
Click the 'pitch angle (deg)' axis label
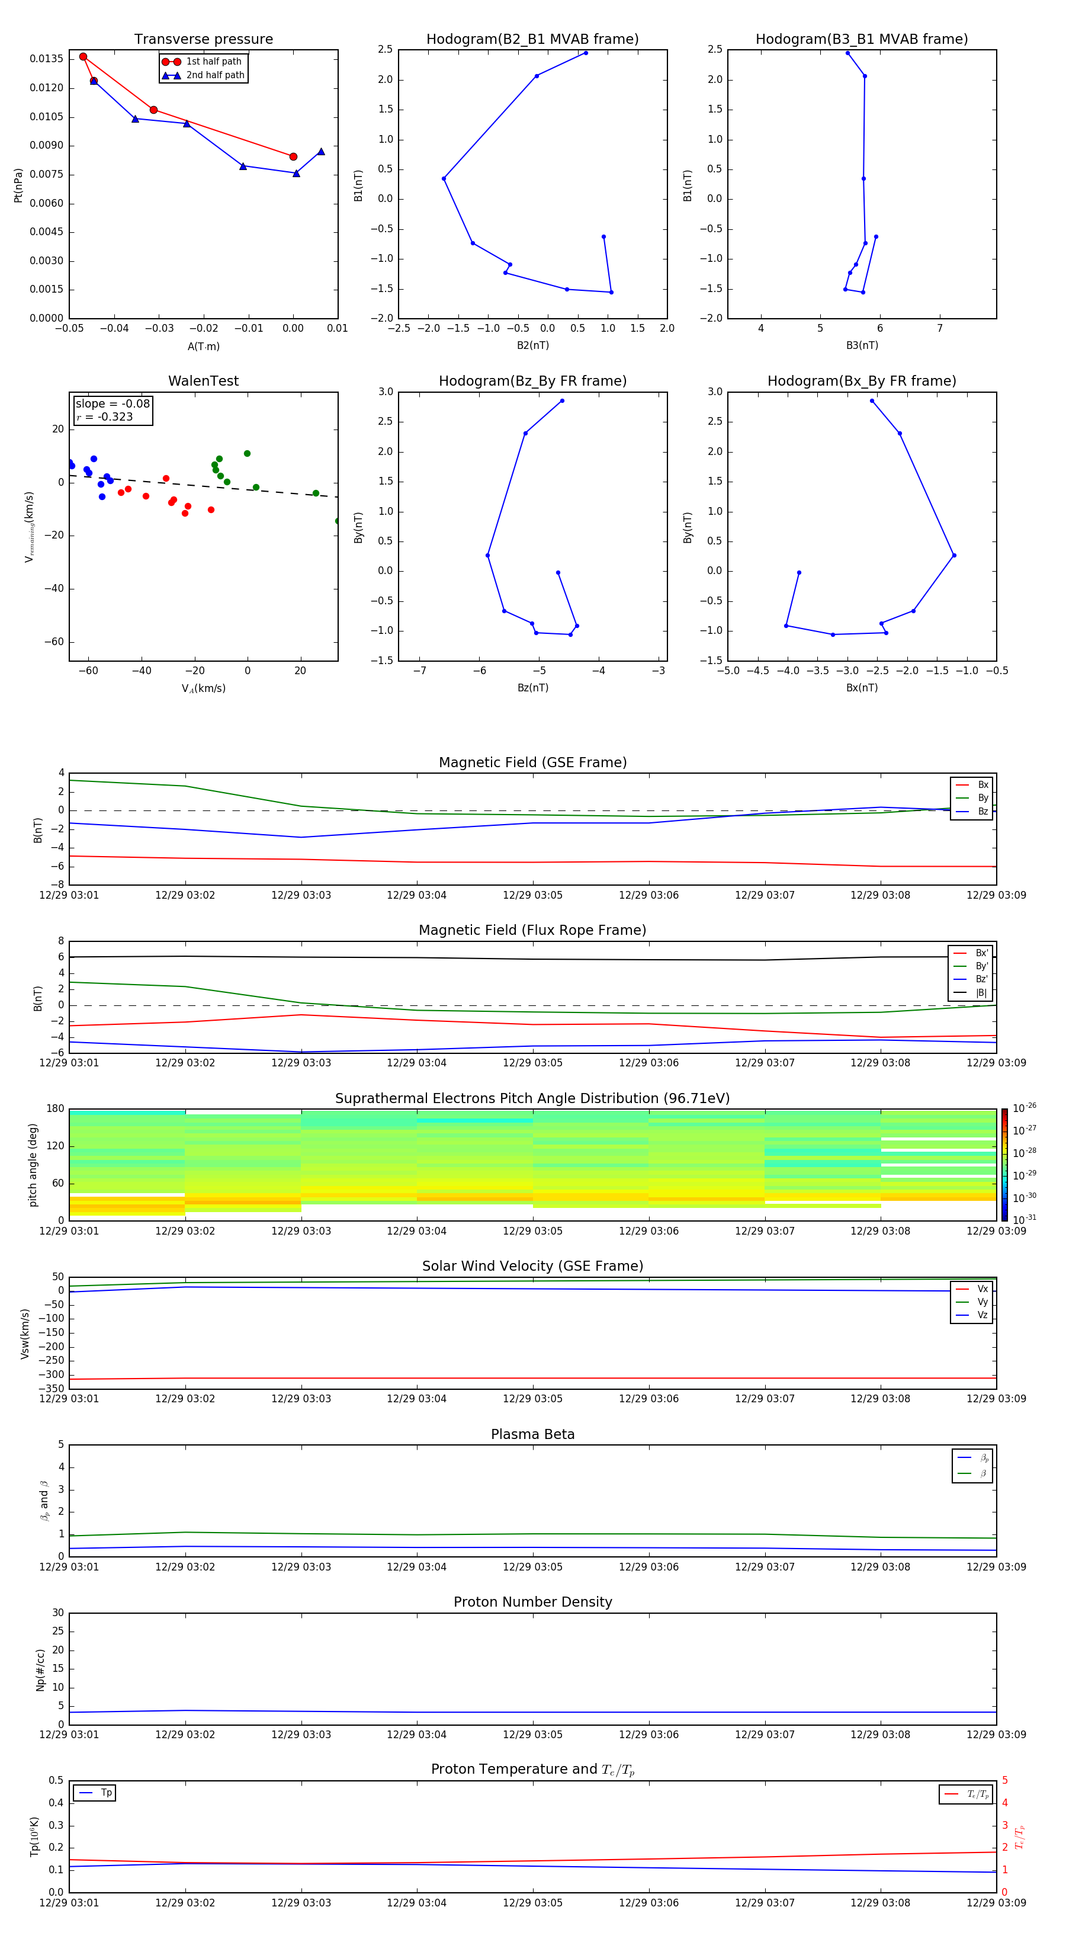coord(33,1165)
